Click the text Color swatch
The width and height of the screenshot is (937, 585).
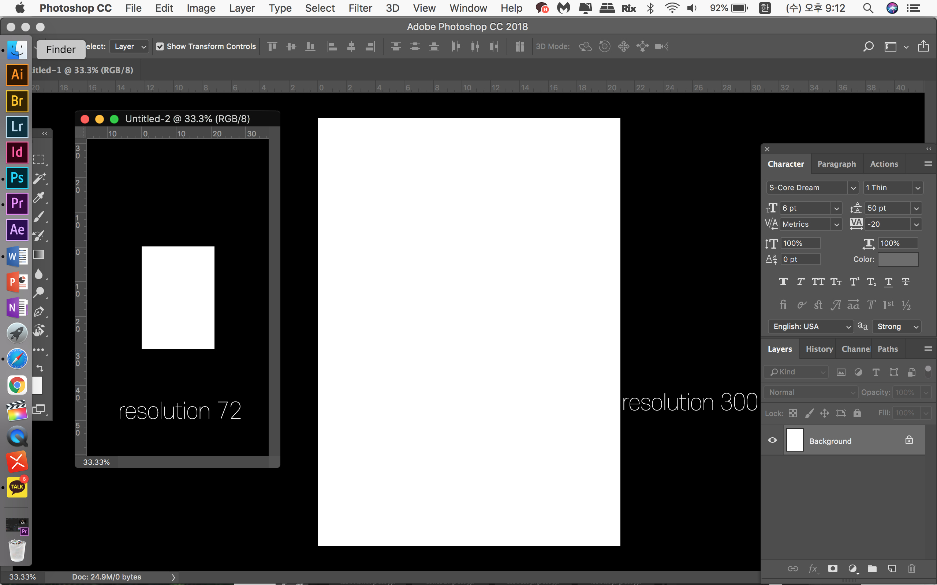point(897,260)
